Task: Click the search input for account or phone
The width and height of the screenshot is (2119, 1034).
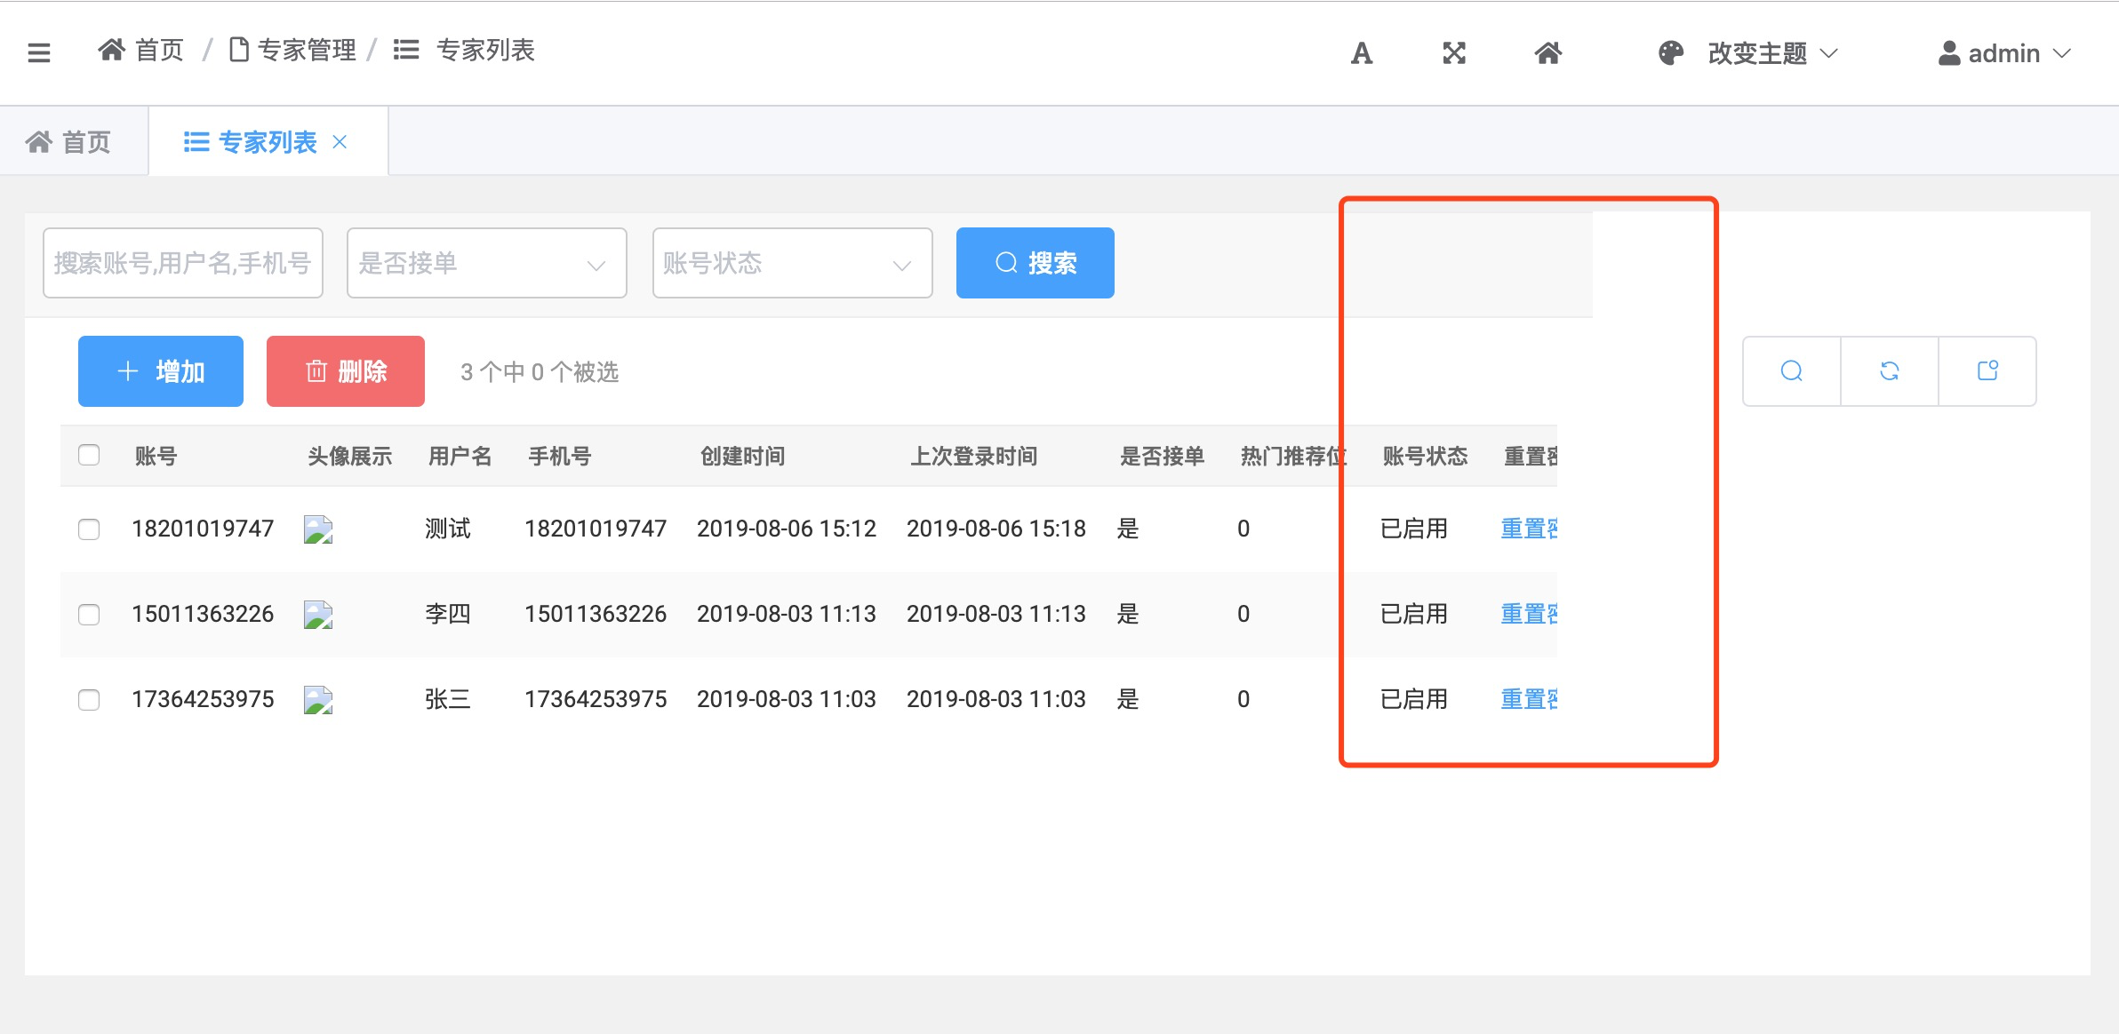Action: point(182,262)
